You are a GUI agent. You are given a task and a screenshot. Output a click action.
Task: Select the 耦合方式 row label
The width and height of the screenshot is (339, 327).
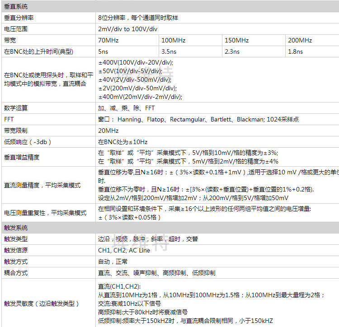click(16, 273)
